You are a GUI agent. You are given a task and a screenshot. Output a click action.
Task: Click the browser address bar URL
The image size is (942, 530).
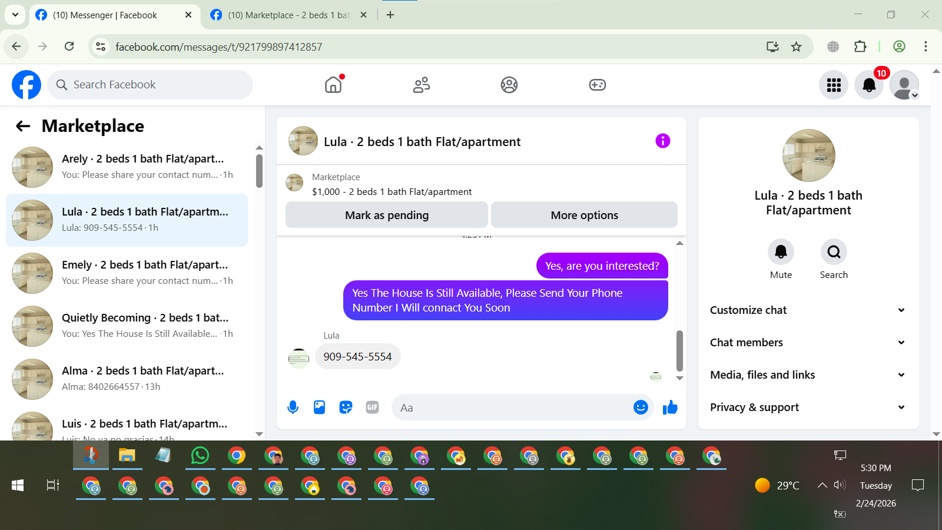tap(218, 47)
